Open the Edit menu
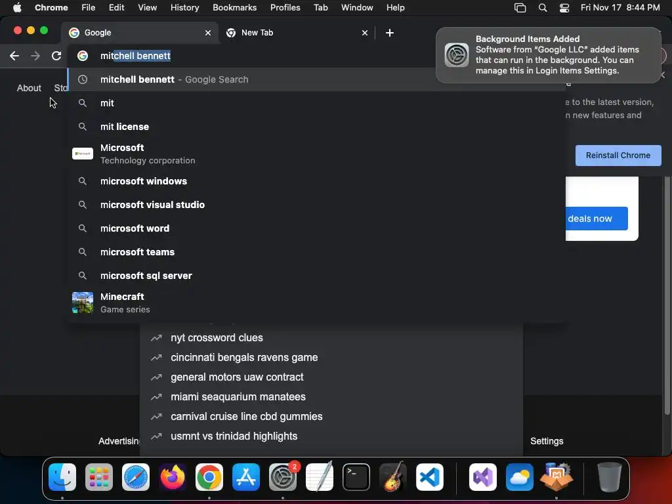Image resolution: width=672 pixels, height=504 pixels. click(116, 7)
